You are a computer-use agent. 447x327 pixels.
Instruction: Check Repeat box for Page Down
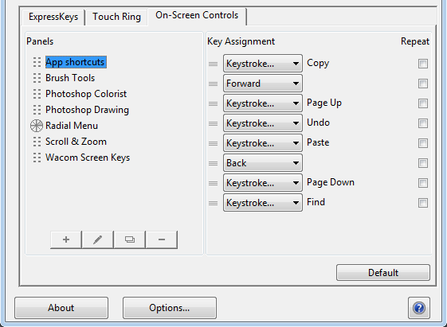(x=423, y=183)
